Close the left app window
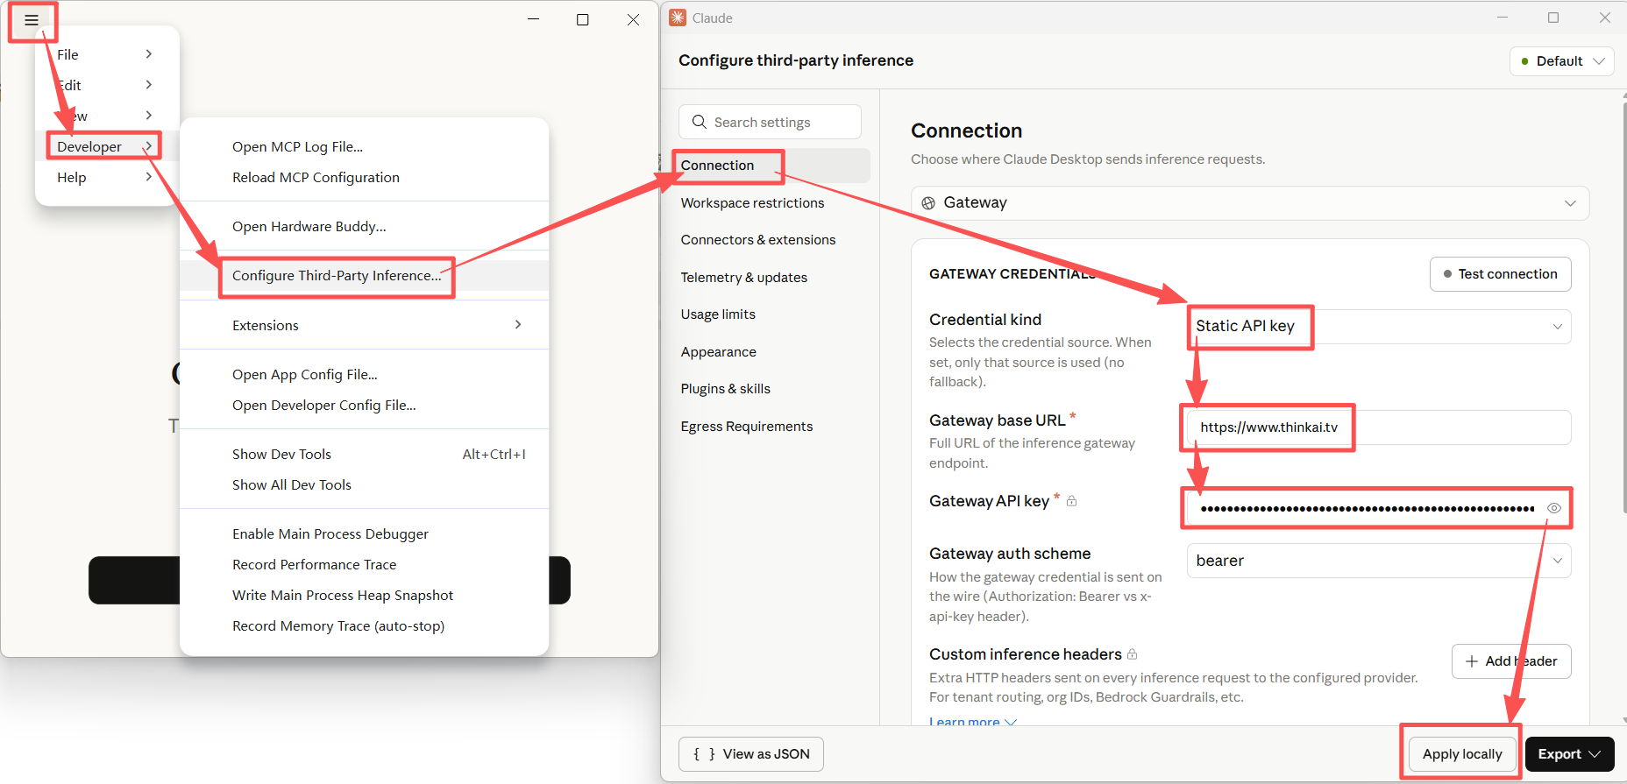Image resolution: width=1627 pixels, height=784 pixels. (633, 19)
